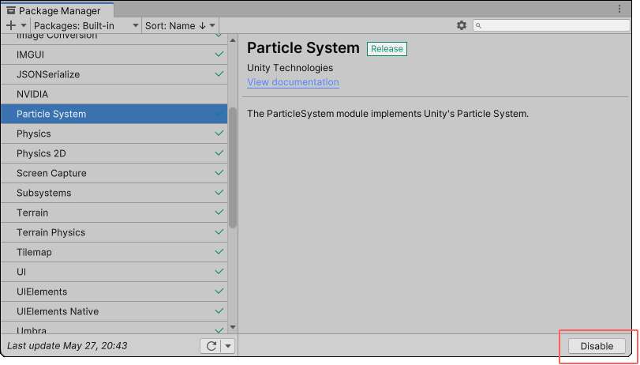Click the package list scroll-up arrow
This screenshot has width=640, height=365.
(233, 40)
